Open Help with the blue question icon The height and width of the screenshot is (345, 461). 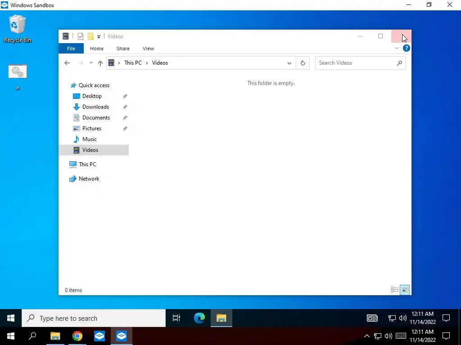(x=407, y=48)
